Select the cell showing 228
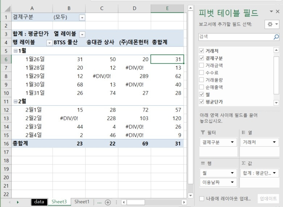The image size is (283, 207). click(x=102, y=118)
